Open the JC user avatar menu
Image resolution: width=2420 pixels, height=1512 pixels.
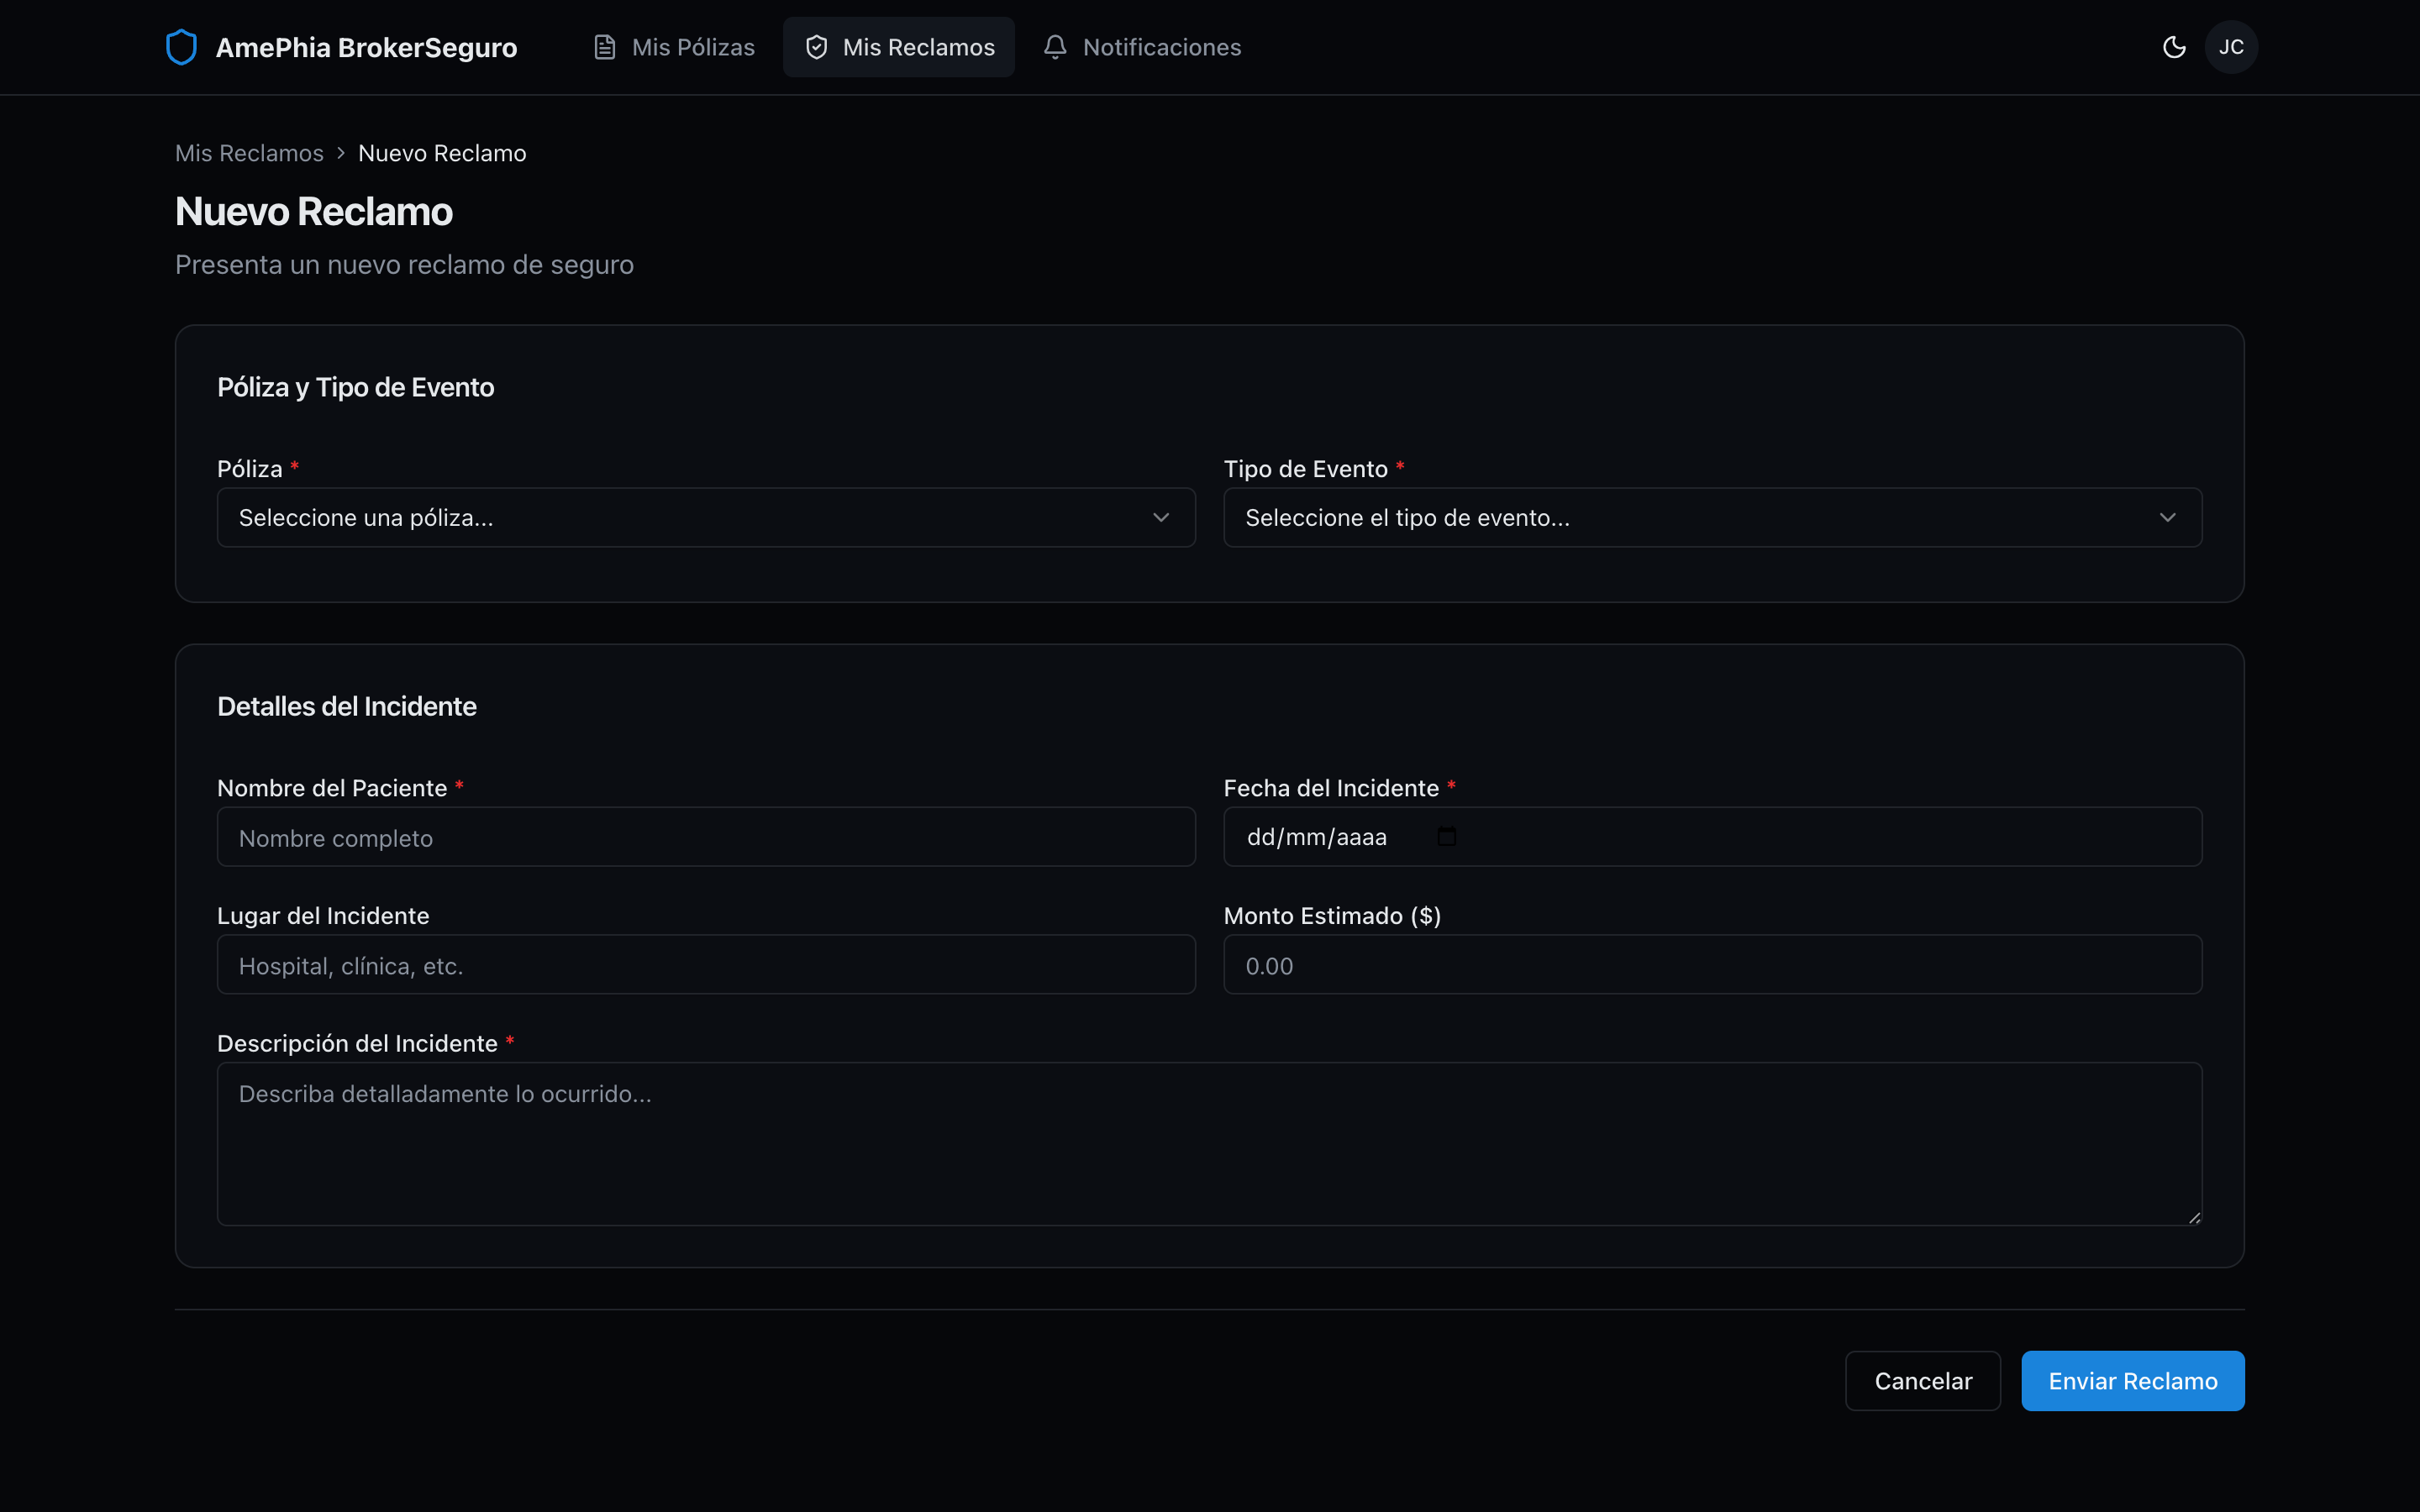2231,47
